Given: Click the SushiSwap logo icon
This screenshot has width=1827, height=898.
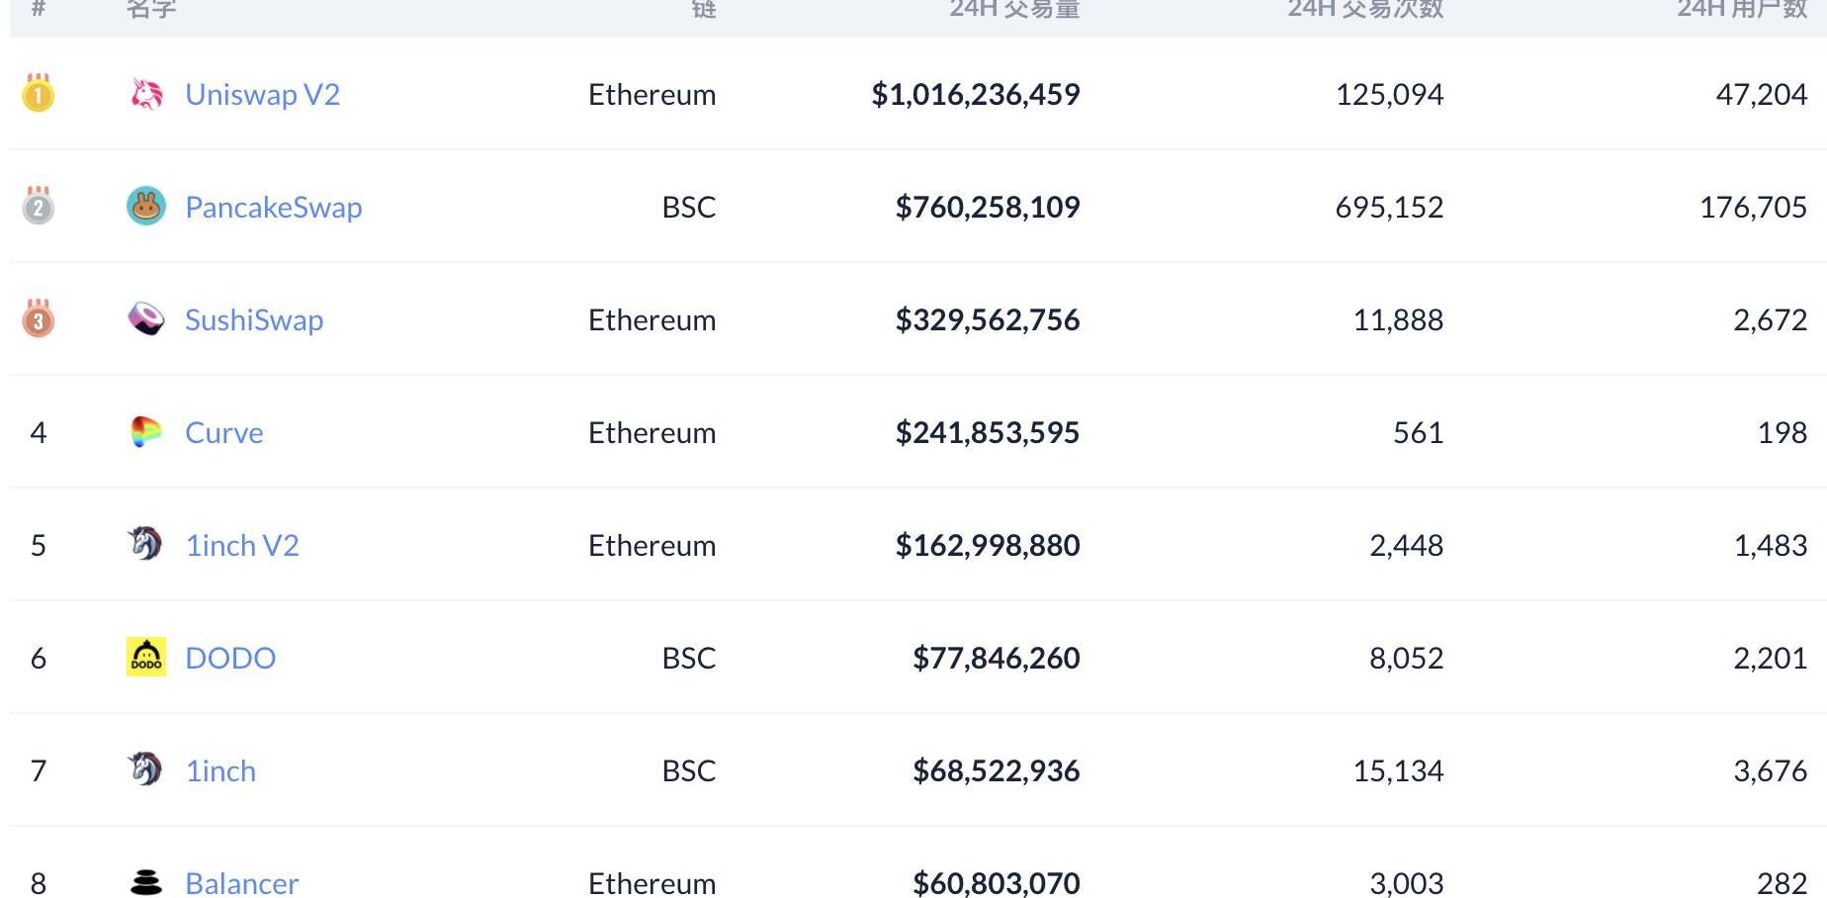Looking at the screenshot, I should click(x=146, y=318).
